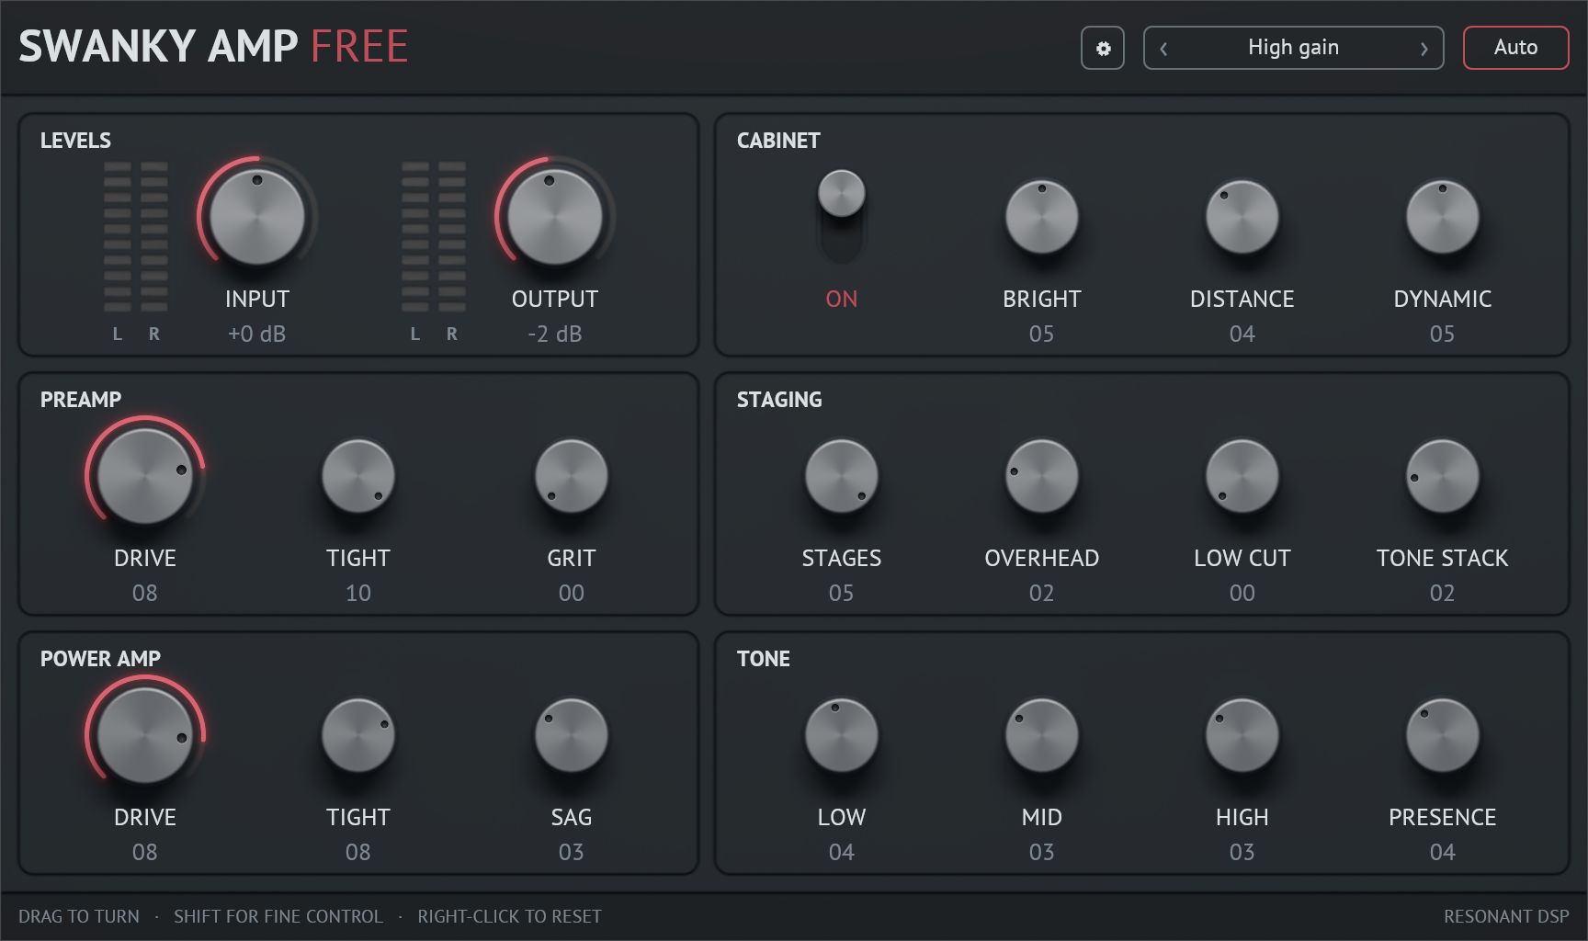
Task: Click the Cabinet DISTANCE knob
Action: pyautogui.click(x=1242, y=217)
